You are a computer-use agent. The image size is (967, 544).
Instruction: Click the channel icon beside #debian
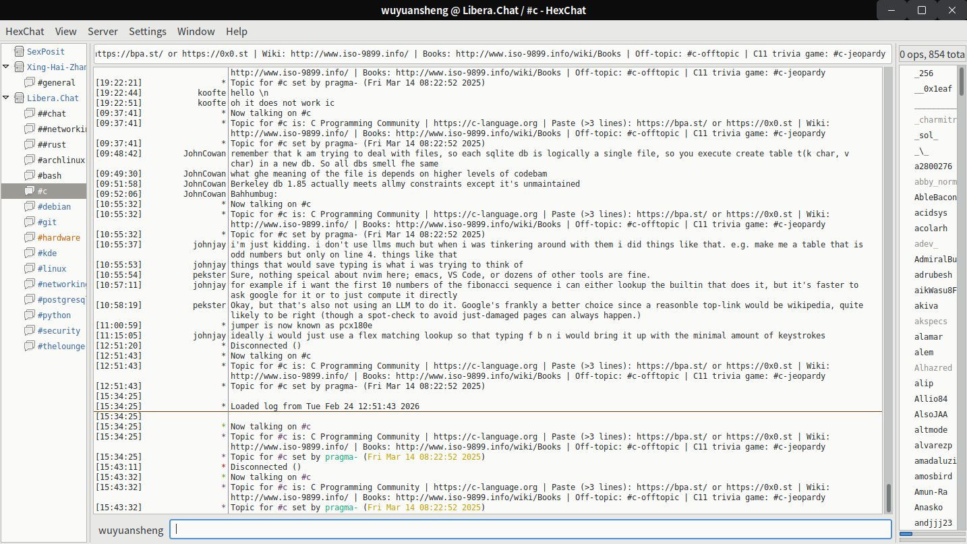click(x=30, y=206)
